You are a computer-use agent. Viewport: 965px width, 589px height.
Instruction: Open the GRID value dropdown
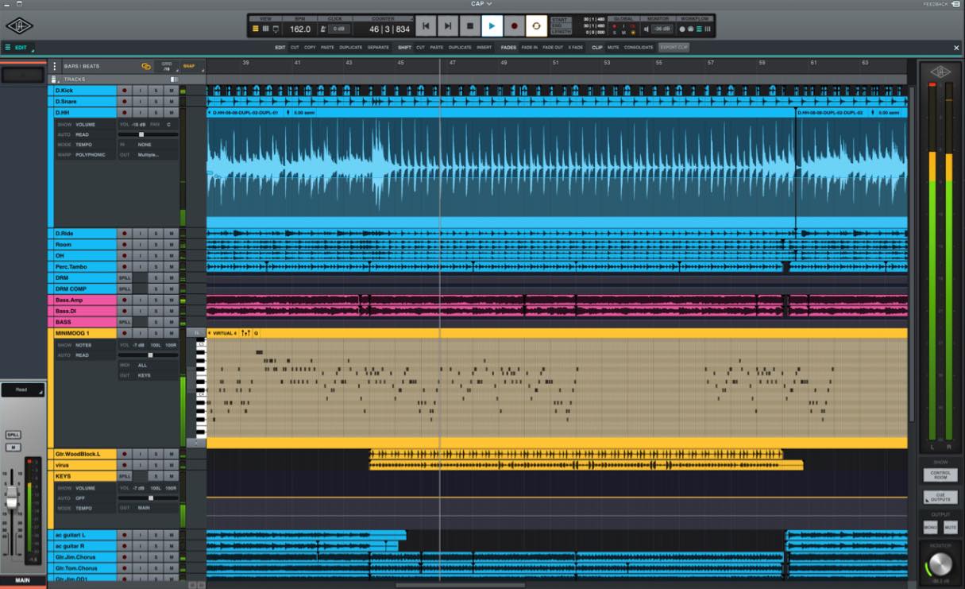[167, 67]
